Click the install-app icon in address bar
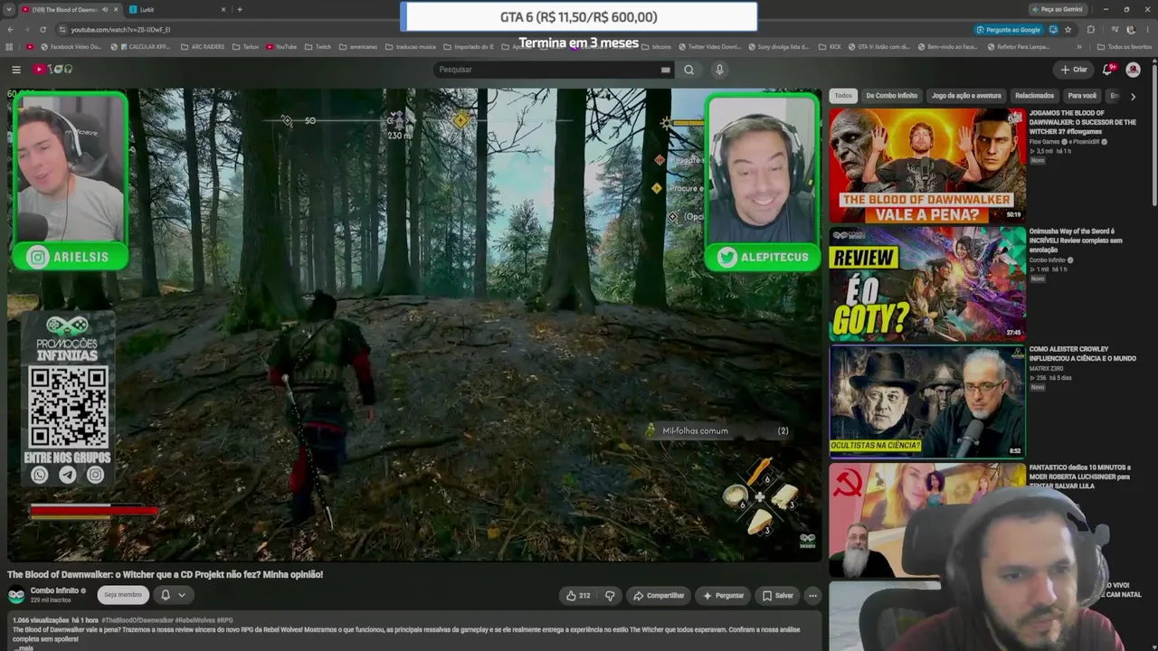 tap(1053, 29)
